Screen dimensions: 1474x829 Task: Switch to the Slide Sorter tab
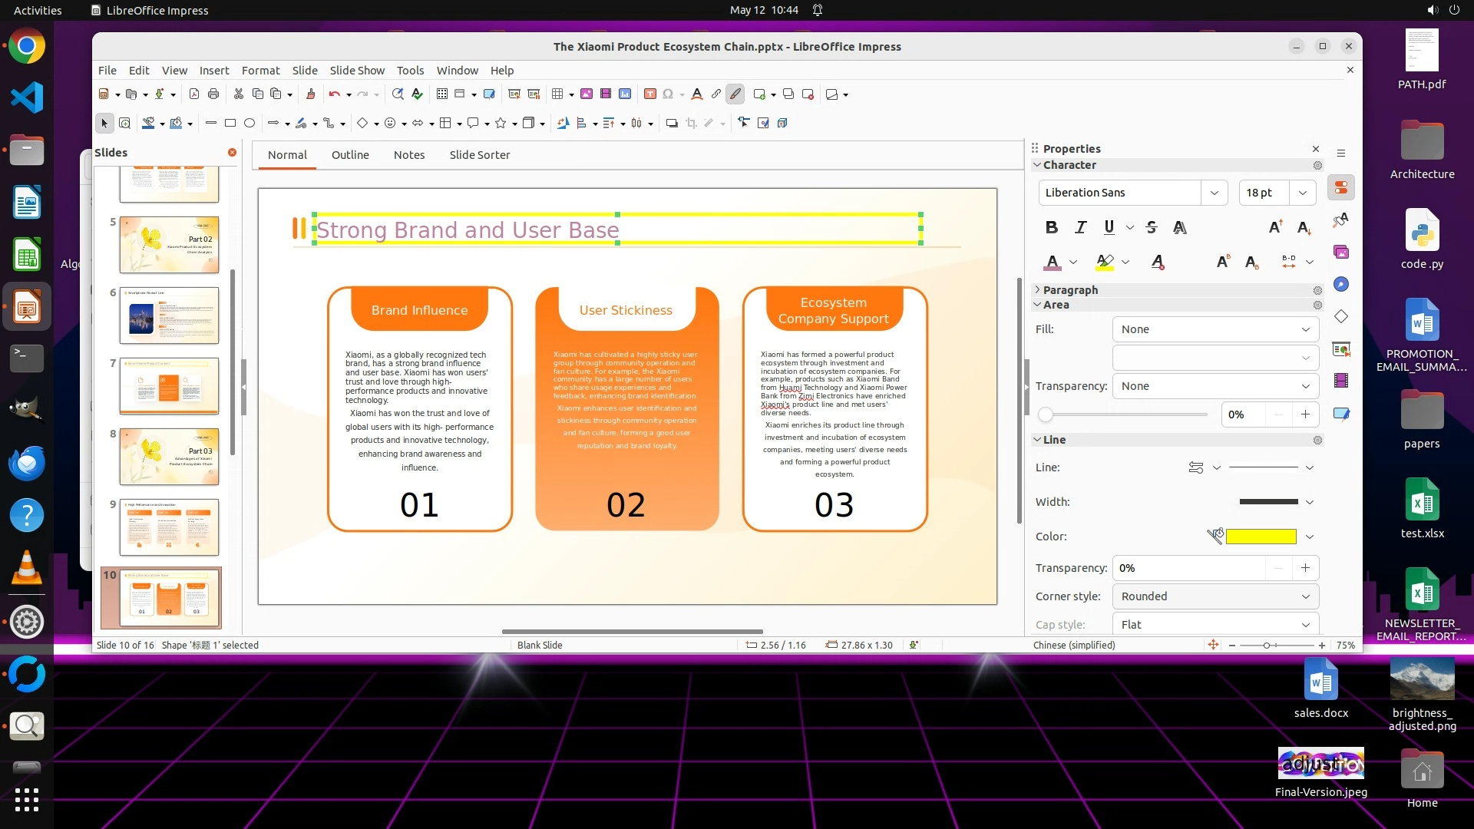479,154
